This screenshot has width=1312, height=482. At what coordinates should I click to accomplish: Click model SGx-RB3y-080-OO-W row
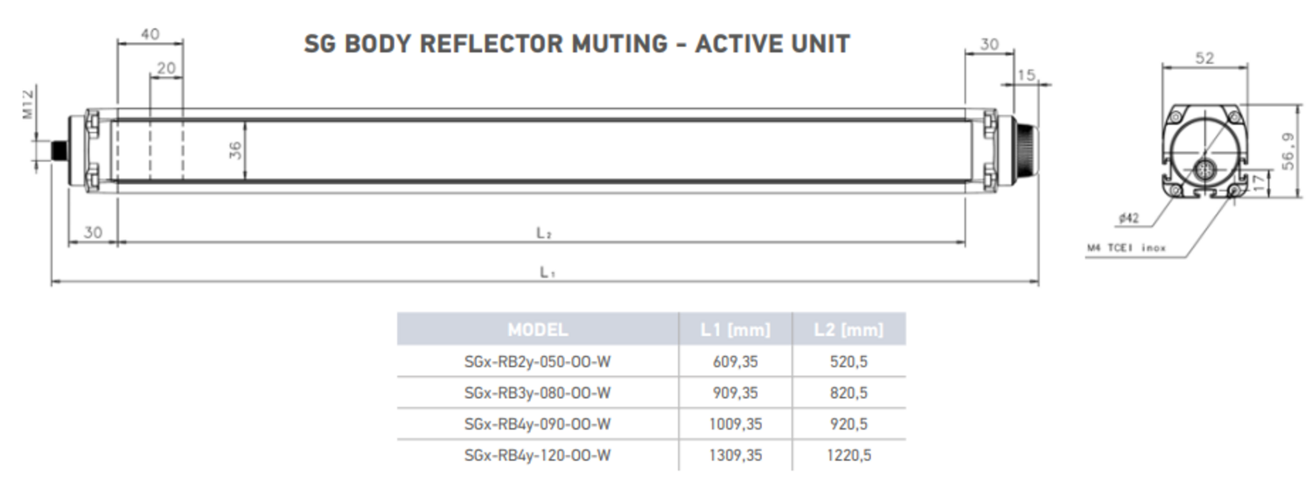click(652, 393)
